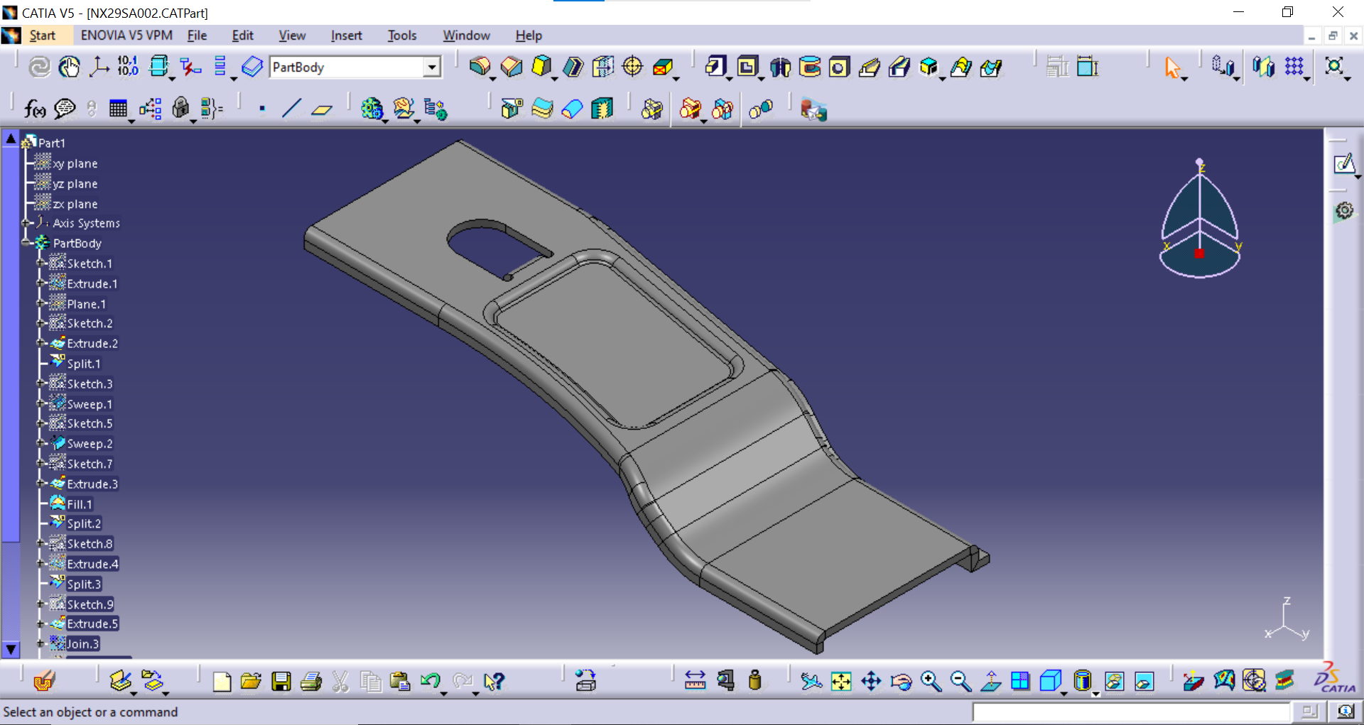1364x725 pixels.
Task: Select Fill.1 in the specification tree
Action: 80,504
